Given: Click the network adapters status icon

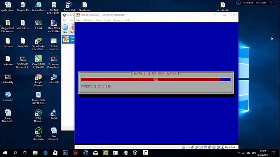Looking at the screenshot, I should 192,147.
